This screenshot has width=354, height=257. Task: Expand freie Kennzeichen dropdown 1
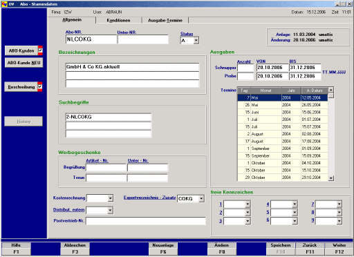coord(248,204)
